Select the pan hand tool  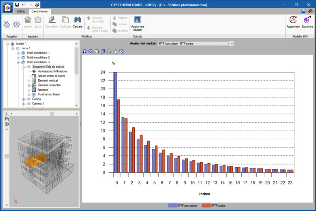tap(115, 52)
